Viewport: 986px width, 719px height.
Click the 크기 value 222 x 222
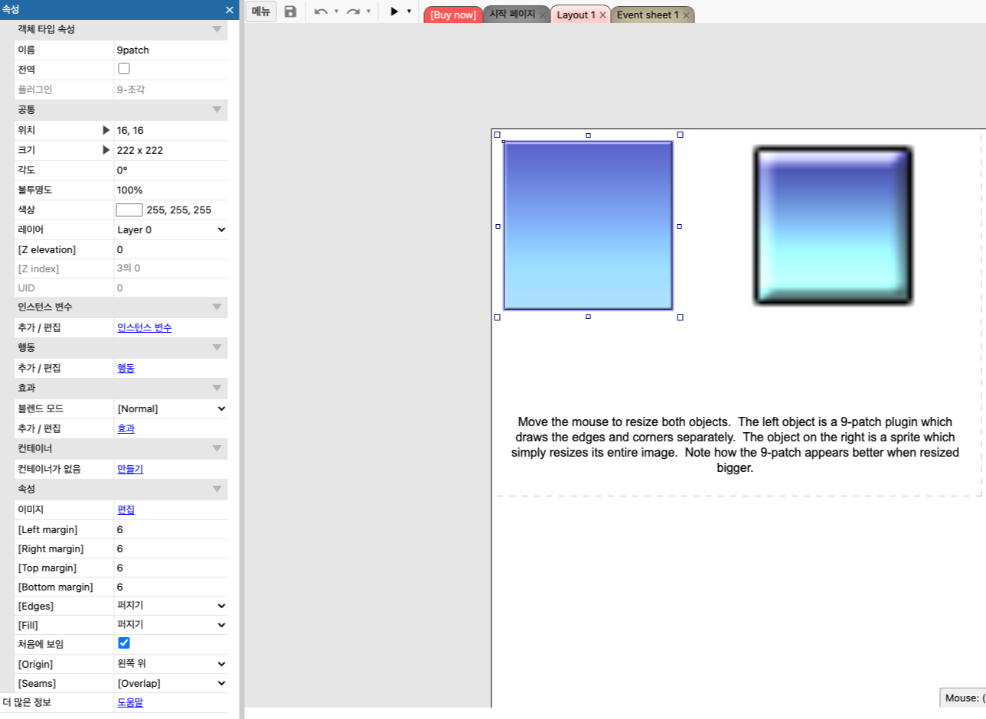[x=171, y=151]
